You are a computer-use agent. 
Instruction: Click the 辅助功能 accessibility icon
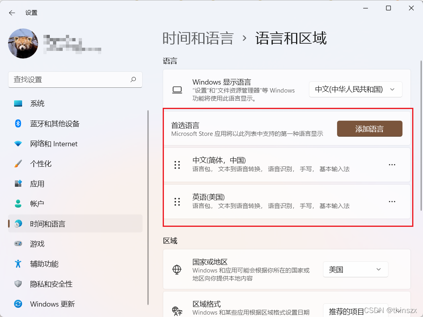point(18,264)
